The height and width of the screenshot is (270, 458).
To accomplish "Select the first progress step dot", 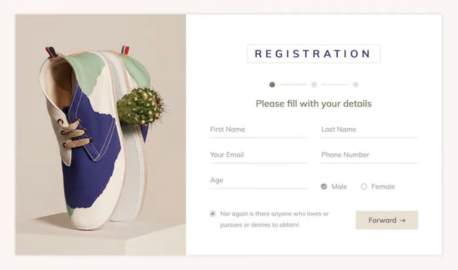I will pyautogui.click(x=272, y=85).
